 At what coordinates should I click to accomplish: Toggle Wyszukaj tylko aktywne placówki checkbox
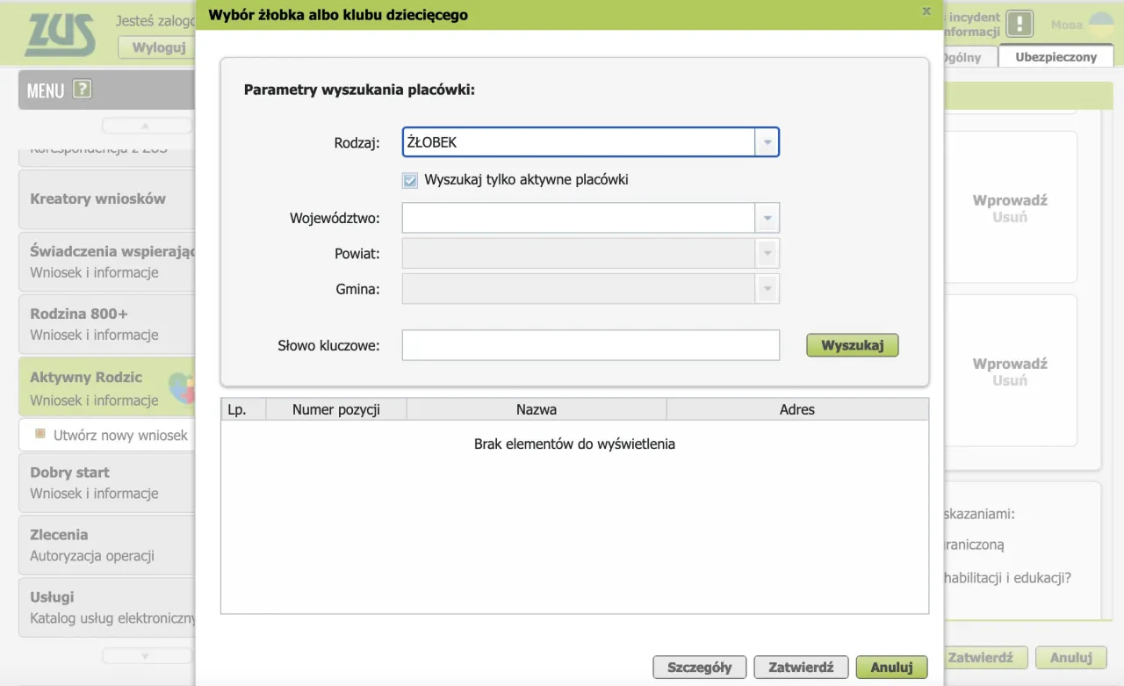410,180
